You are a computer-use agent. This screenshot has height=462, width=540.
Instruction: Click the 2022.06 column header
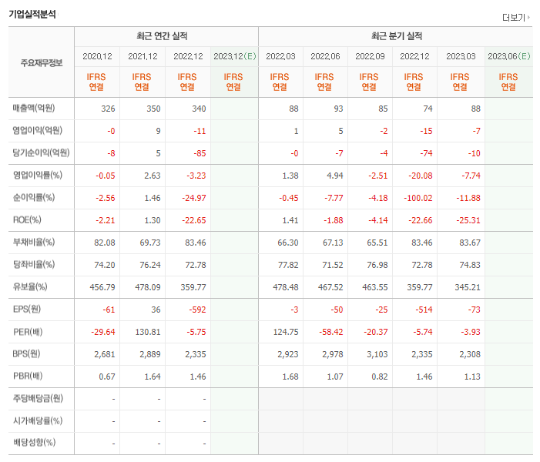tap(325, 56)
